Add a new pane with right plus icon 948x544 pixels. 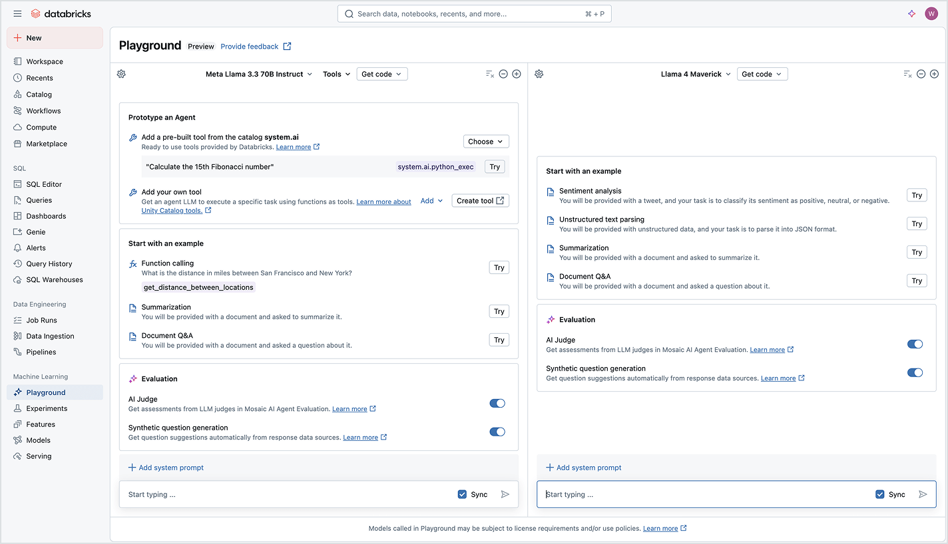click(934, 74)
